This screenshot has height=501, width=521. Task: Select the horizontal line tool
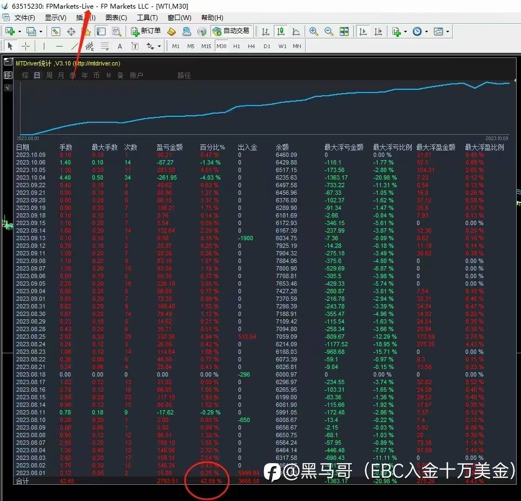[59, 46]
